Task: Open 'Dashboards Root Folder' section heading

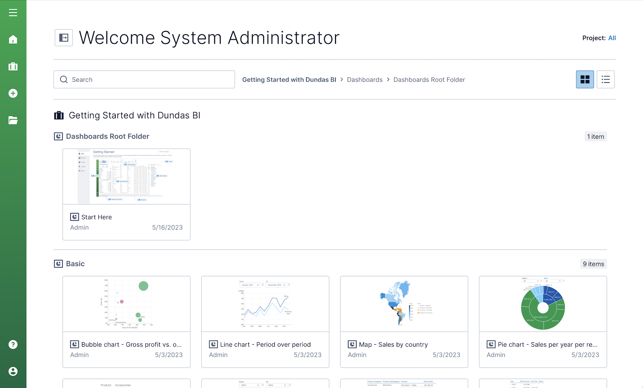Action: [107, 136]
